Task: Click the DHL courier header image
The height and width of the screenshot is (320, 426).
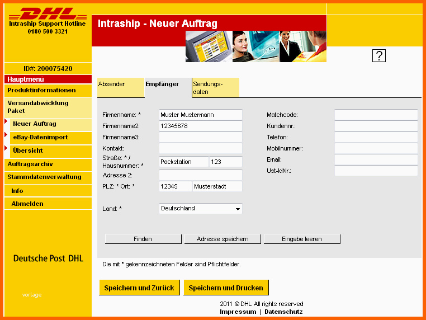Action: tap(303, 46)
